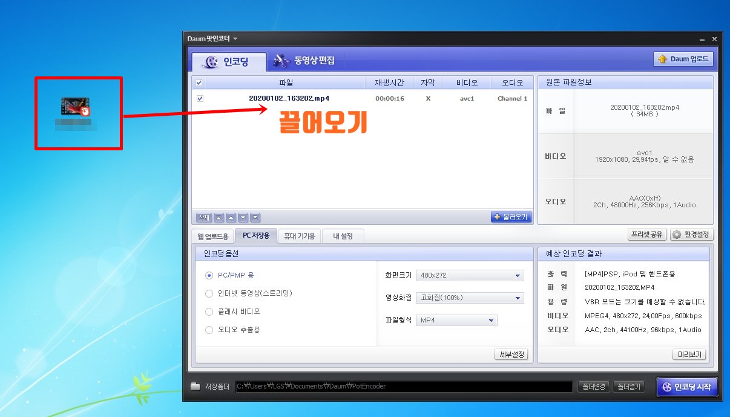This screenshot has height=417, width=730.
Task: Click the 프리셋 공유 button
Action: click(648, 235)
